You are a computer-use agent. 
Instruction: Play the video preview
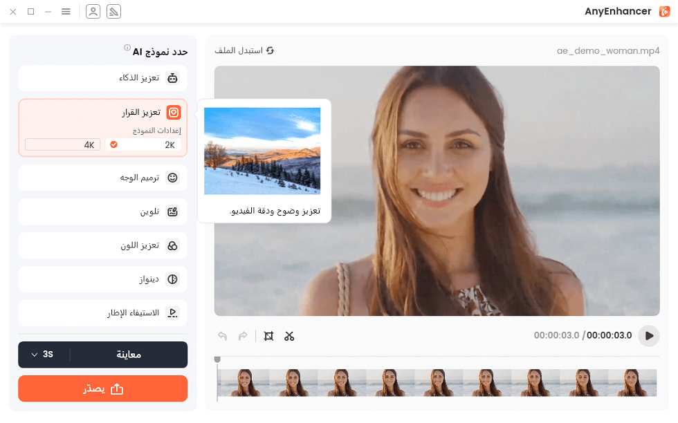pyautogui.click(x=648, y=336)
